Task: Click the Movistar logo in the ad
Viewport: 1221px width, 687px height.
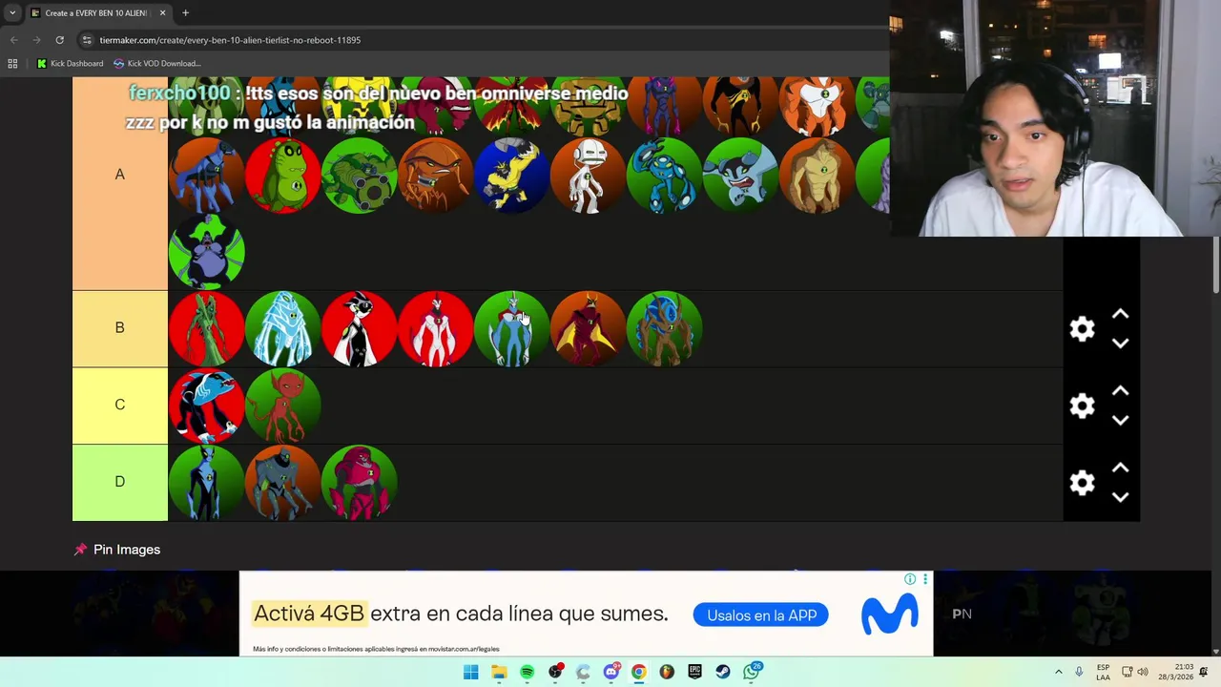Action: 889,614
